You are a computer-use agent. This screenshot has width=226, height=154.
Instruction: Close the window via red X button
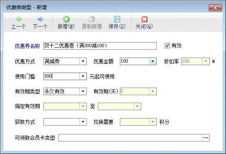click(215, 8)
